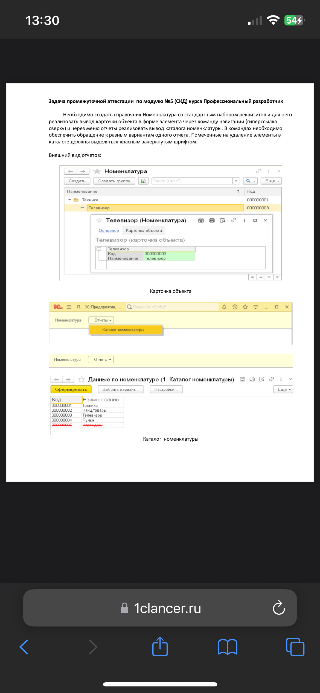Screen dimensions: 320x693
Task: Open the 1C hamburger main menu
Action: coord(69,307)
